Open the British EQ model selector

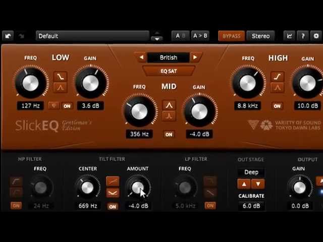click(168, 57)
